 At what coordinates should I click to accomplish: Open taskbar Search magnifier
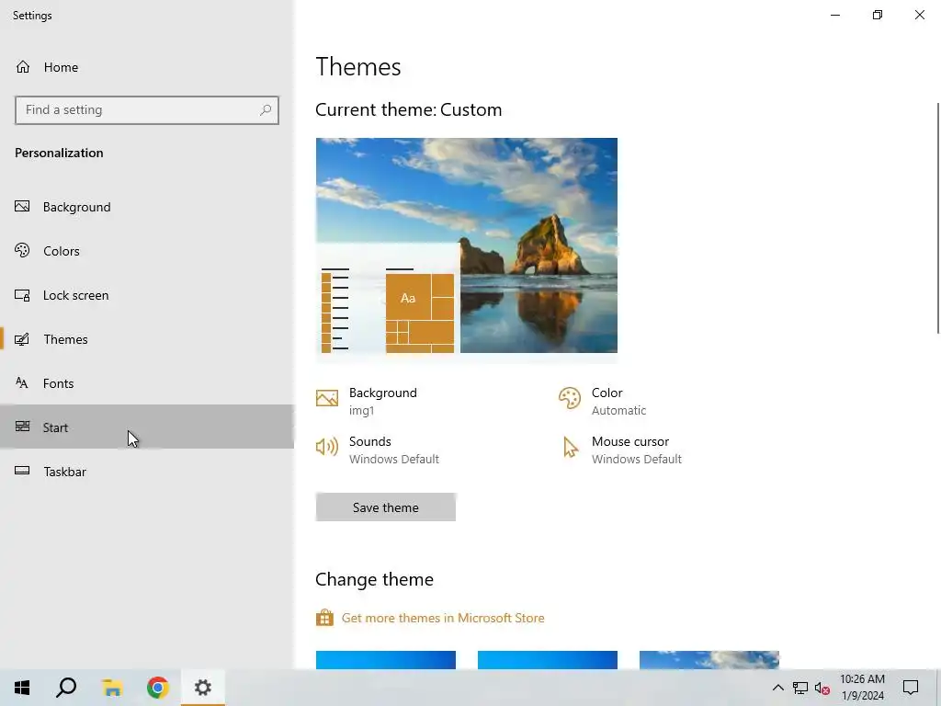66,688
